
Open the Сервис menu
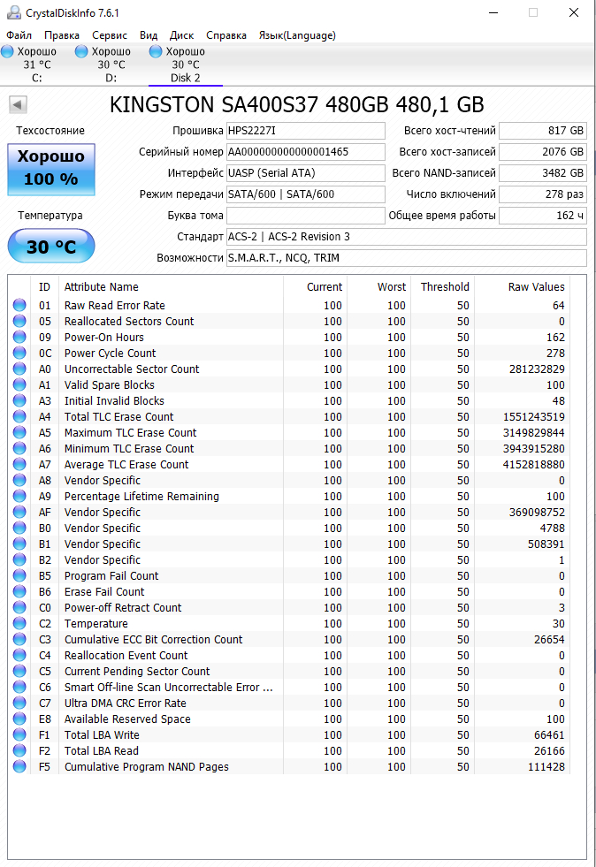pyautogui.click(x=110, y=35)
